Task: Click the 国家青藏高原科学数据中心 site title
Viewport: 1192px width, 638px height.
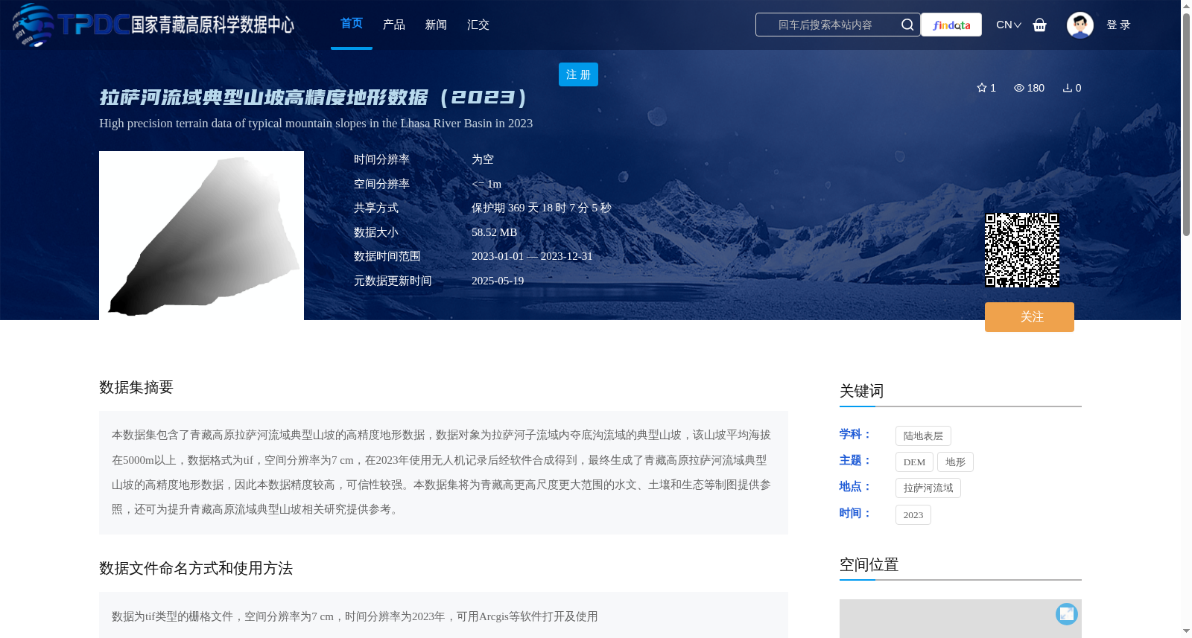Action: pos(213,25)
